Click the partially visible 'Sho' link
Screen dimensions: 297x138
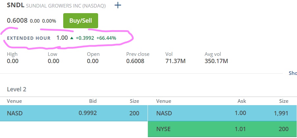tap(292, 73)
